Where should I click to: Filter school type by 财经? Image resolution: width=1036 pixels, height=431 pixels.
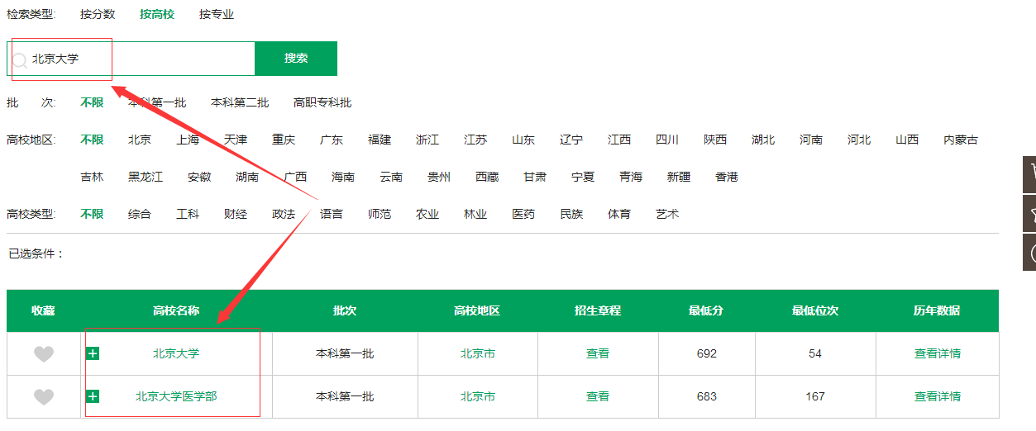point(236,214)
